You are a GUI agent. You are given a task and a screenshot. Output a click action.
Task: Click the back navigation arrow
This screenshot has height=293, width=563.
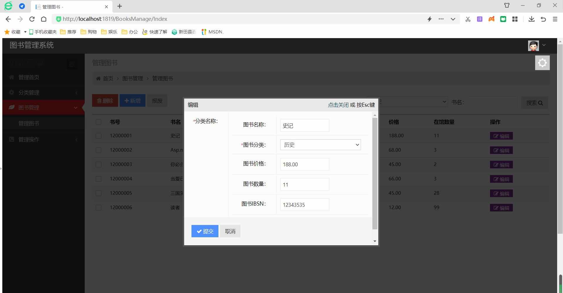(x=8, y=19)
